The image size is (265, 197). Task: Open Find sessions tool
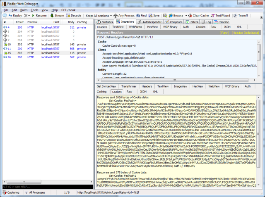[x=142, y=16]
